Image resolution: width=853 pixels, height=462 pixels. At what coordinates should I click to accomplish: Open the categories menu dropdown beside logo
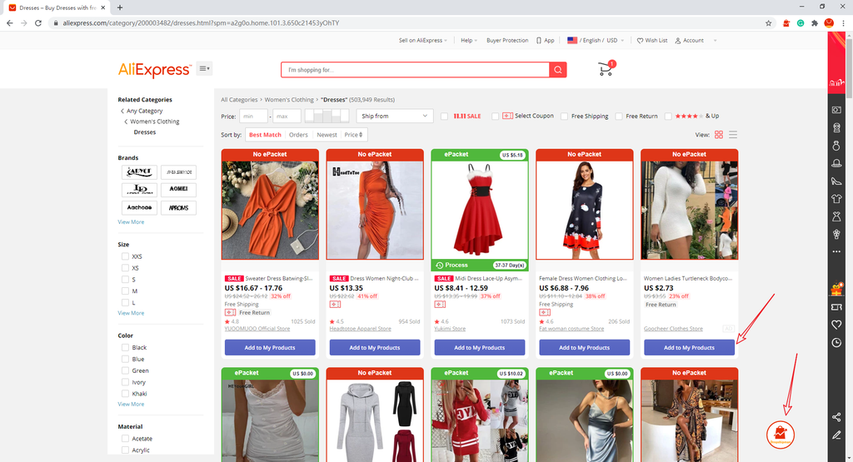point(204,68)
